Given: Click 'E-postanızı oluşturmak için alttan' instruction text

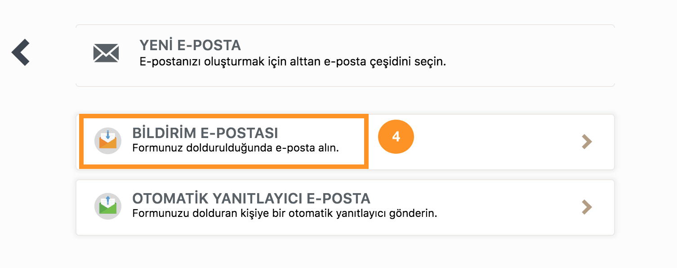Looking at the screenshot, I should 230,62.
